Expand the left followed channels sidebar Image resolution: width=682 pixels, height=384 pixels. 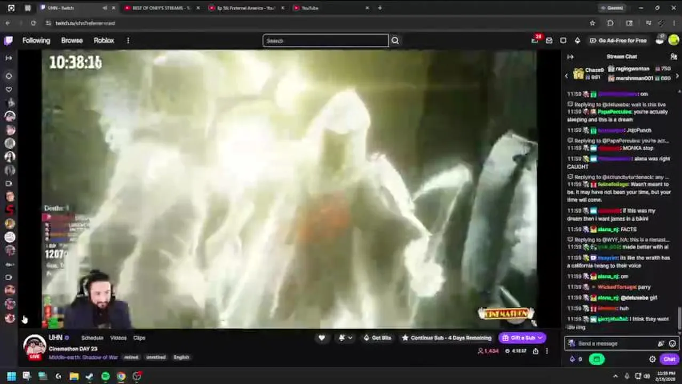[x=9, y=58]
